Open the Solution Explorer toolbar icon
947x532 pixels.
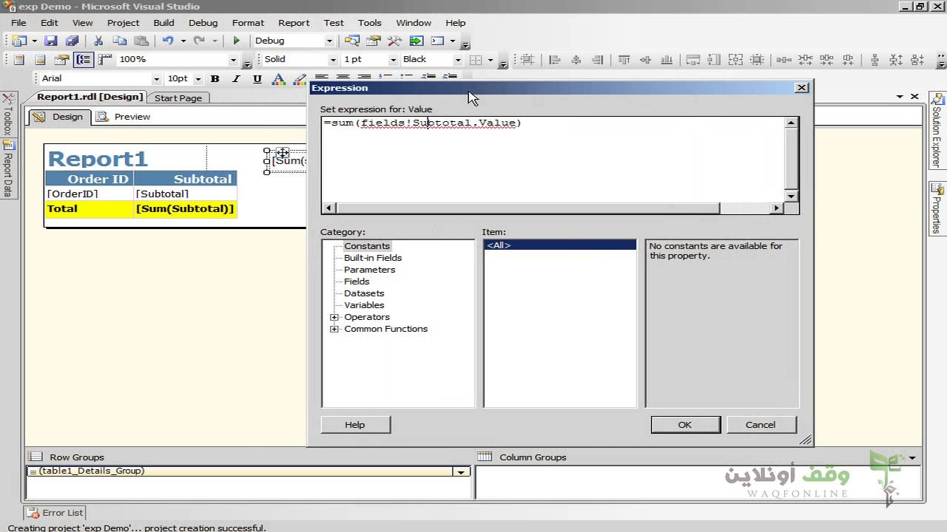tap(352, 41)
